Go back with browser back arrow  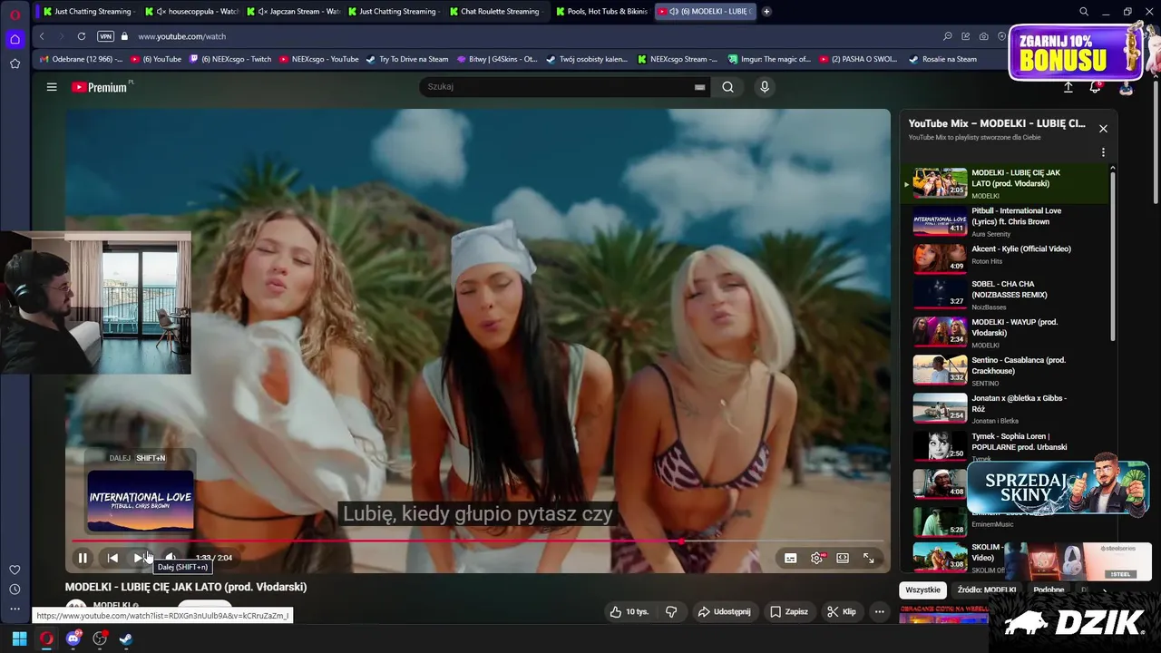[42, 36]
